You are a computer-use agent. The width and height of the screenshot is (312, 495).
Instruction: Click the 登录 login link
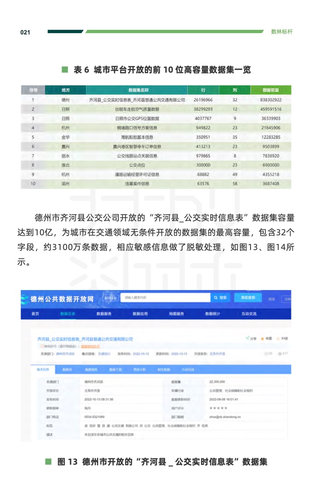click(272, 299)
